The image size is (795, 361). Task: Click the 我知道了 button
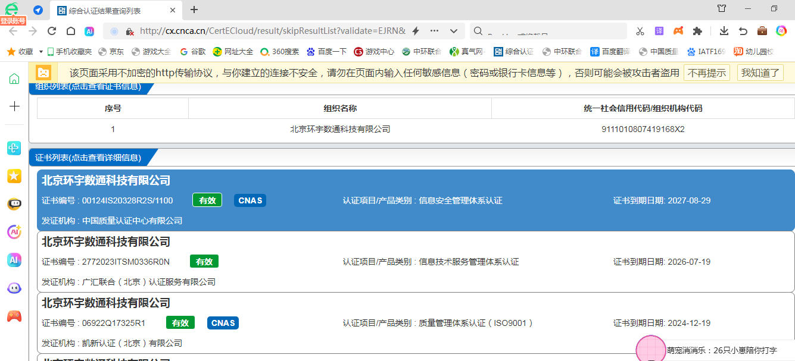click(760, 73)
